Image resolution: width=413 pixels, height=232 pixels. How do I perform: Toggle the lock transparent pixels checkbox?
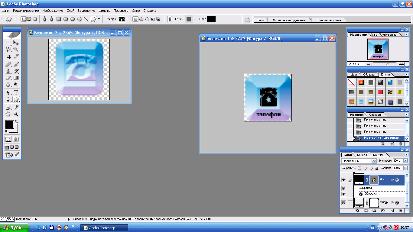[359, 168]
